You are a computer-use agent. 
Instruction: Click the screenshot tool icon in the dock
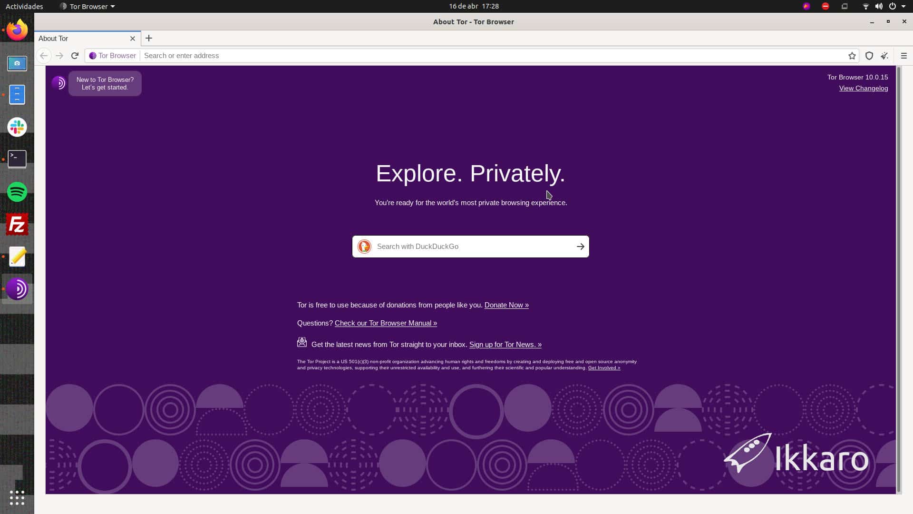click(17, 63)
